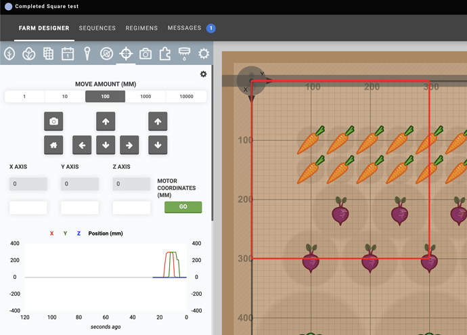Switch to Regimens tab

pyautogui.click(x=141, y=28)
